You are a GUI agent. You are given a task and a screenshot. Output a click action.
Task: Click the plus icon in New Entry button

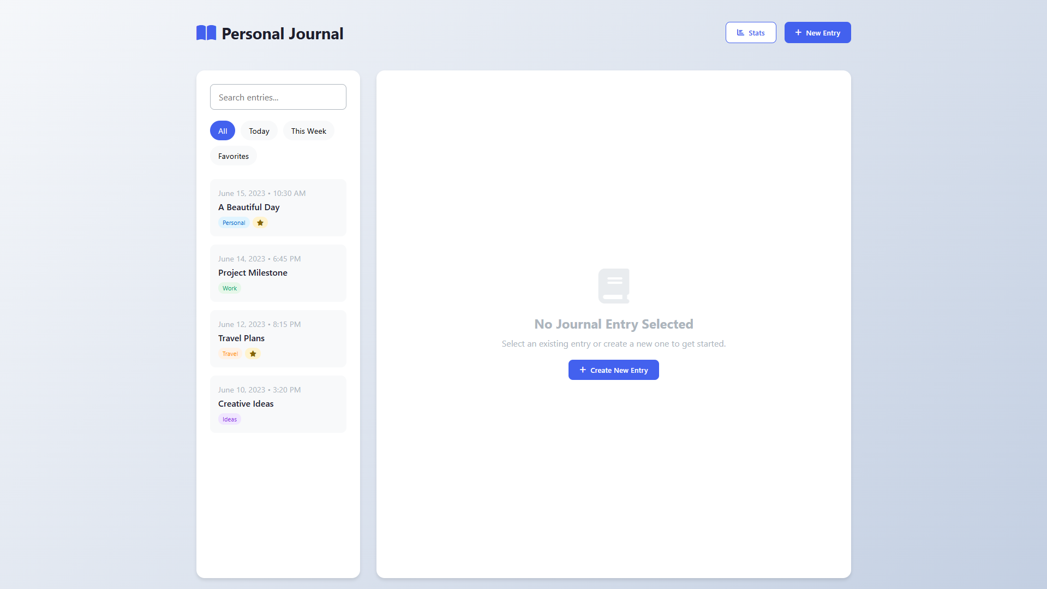798,33
